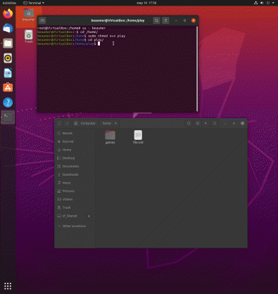Open view options dropdown in Files

(x=206, y=123)
